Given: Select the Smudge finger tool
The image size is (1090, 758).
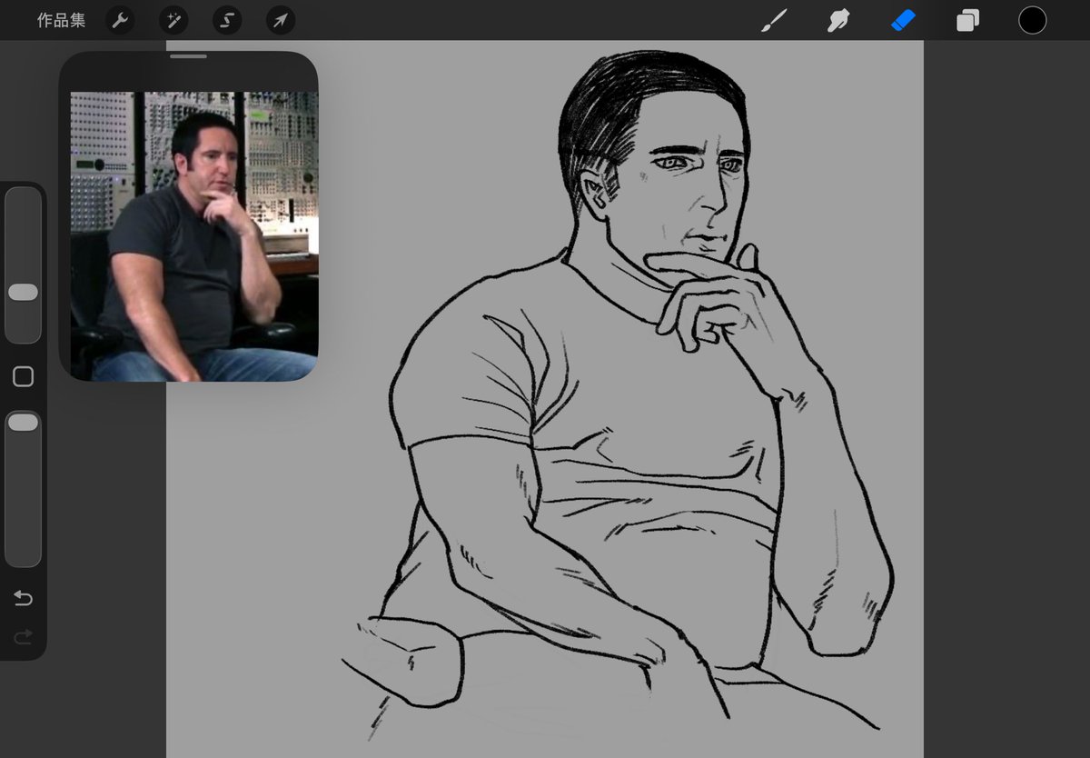Looking at the screenshot, I should click(x=837, y=20).
